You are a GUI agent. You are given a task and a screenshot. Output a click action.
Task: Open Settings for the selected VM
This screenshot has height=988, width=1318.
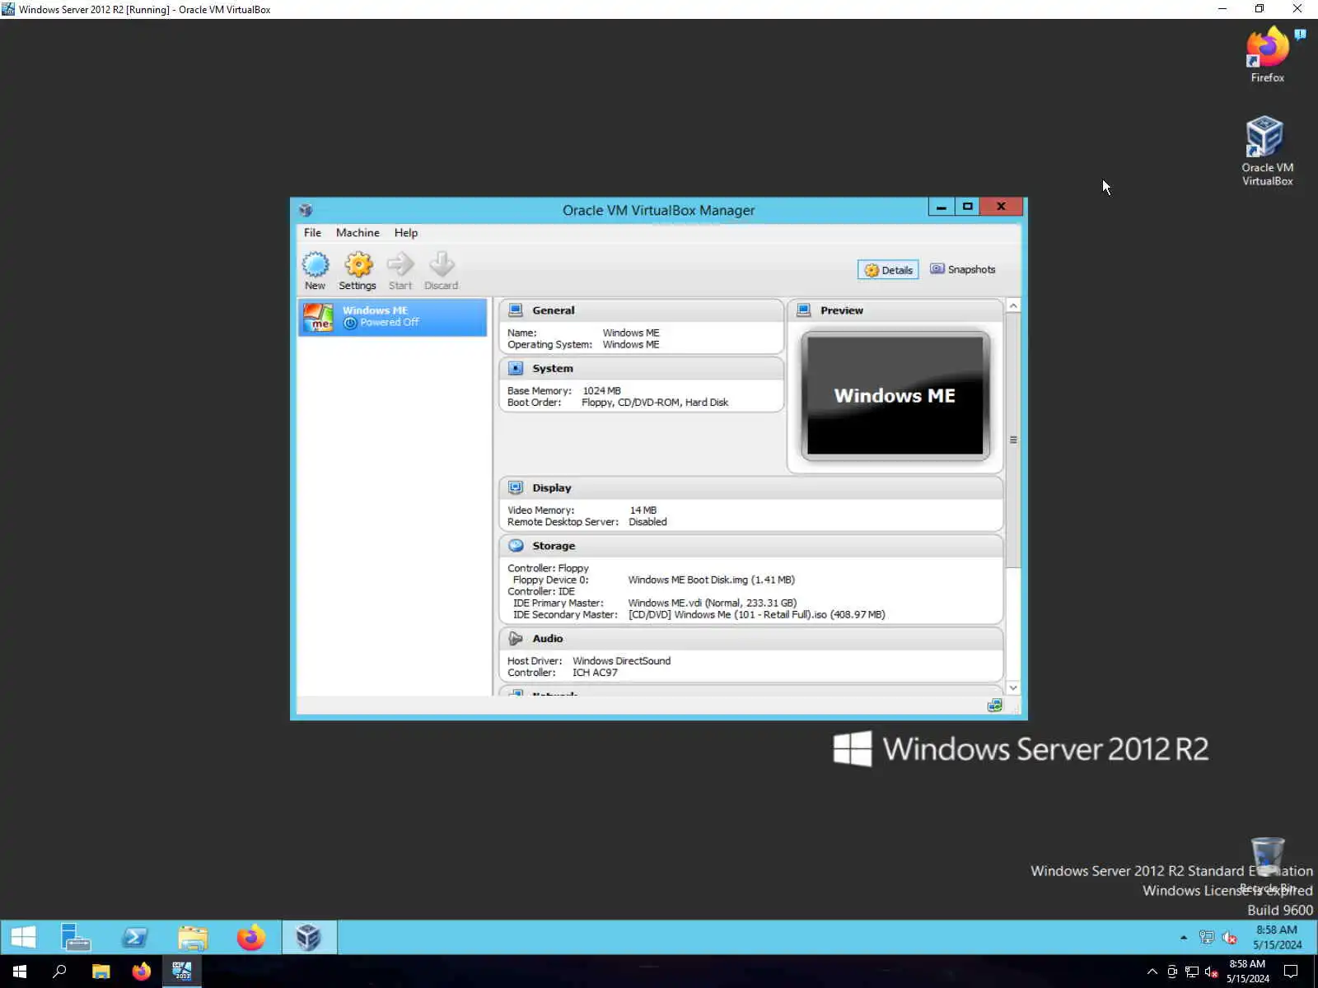358,271
